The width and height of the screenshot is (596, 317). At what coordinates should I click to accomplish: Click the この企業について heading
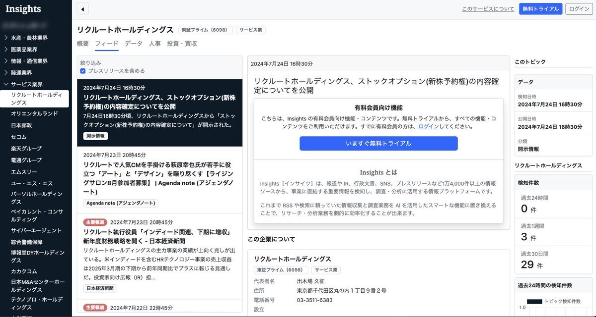click(x=271, y=239)
